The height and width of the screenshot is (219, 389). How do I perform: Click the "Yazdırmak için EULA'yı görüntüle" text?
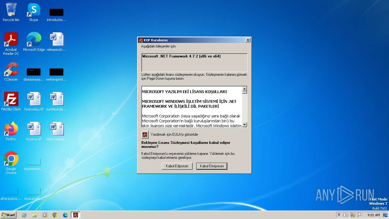tap(174, 134)
